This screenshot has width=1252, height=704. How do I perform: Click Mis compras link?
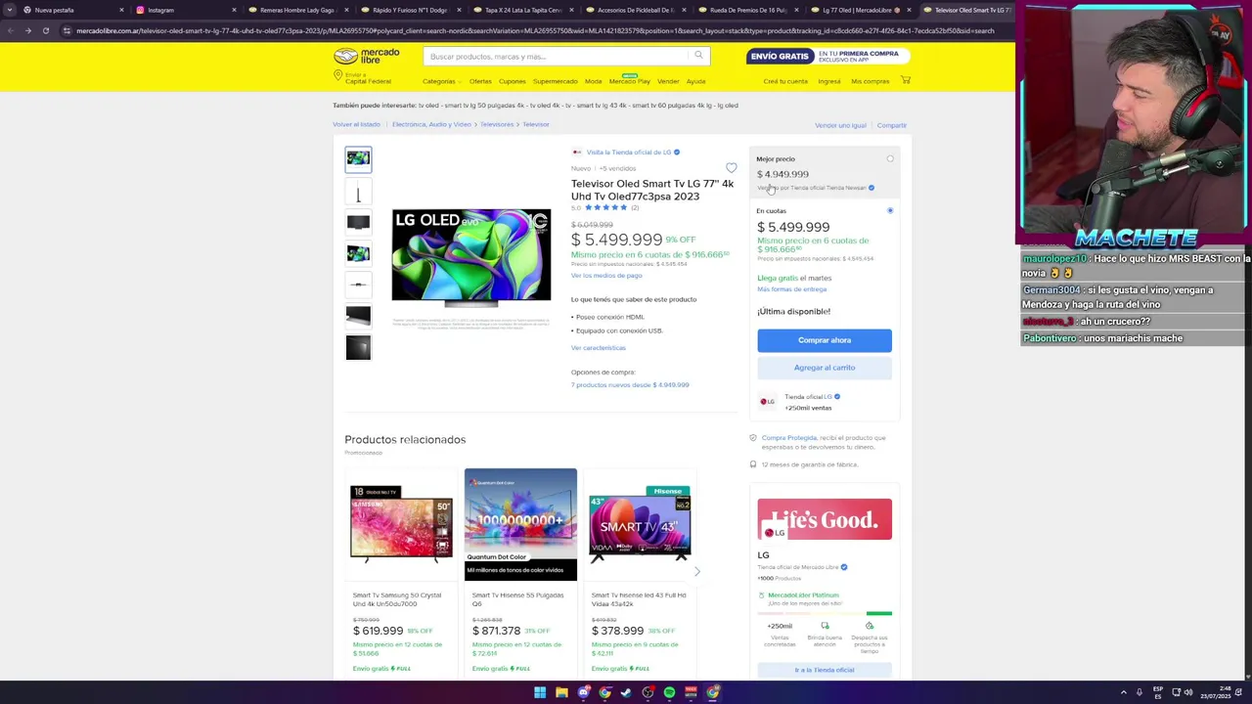871,81
